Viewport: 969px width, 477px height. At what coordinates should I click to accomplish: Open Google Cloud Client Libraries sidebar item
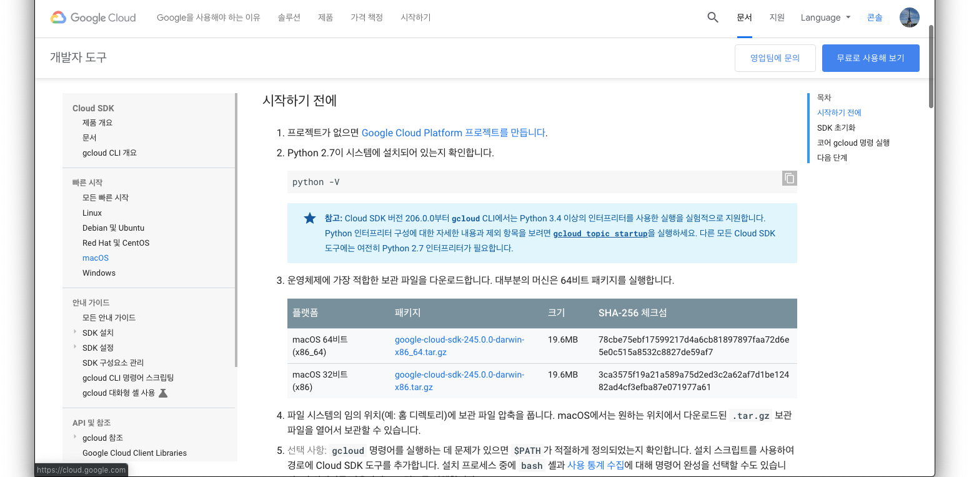[134, 453]
